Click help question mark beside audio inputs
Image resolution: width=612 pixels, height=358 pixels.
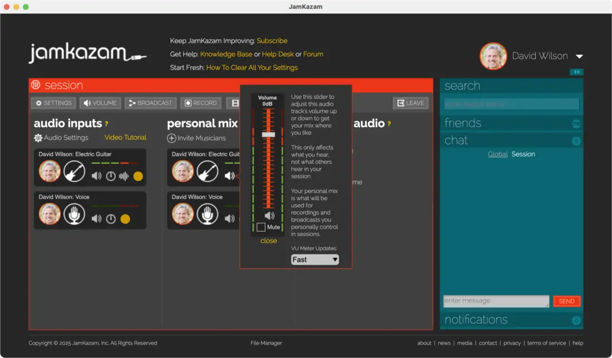[x=106, y=124]
